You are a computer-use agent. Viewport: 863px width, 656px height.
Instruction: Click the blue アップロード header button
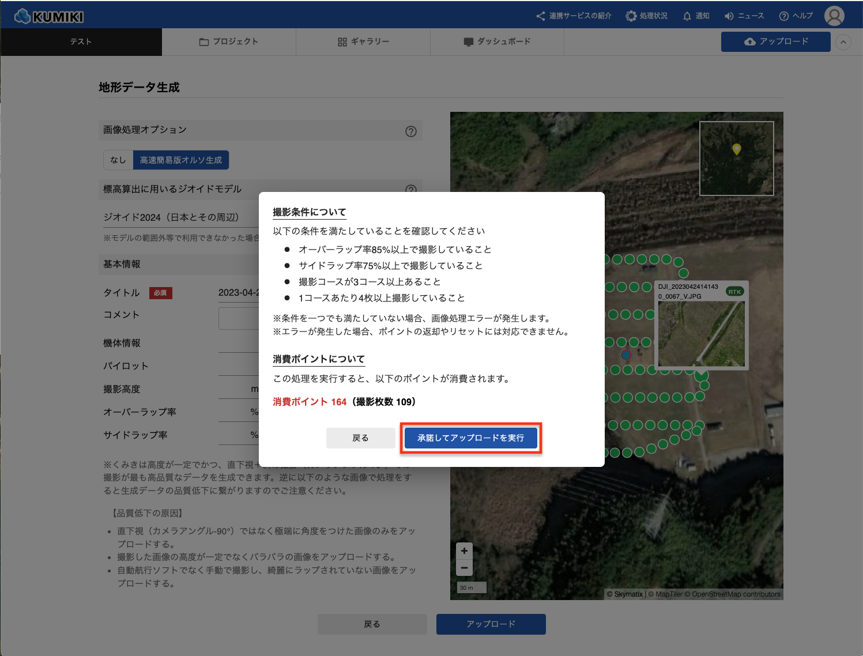click(775, 42)
